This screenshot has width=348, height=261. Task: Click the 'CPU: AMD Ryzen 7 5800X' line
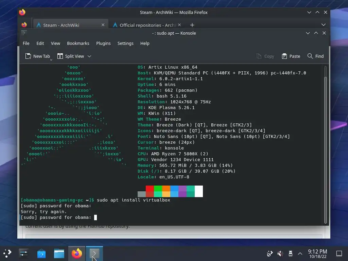173,154
